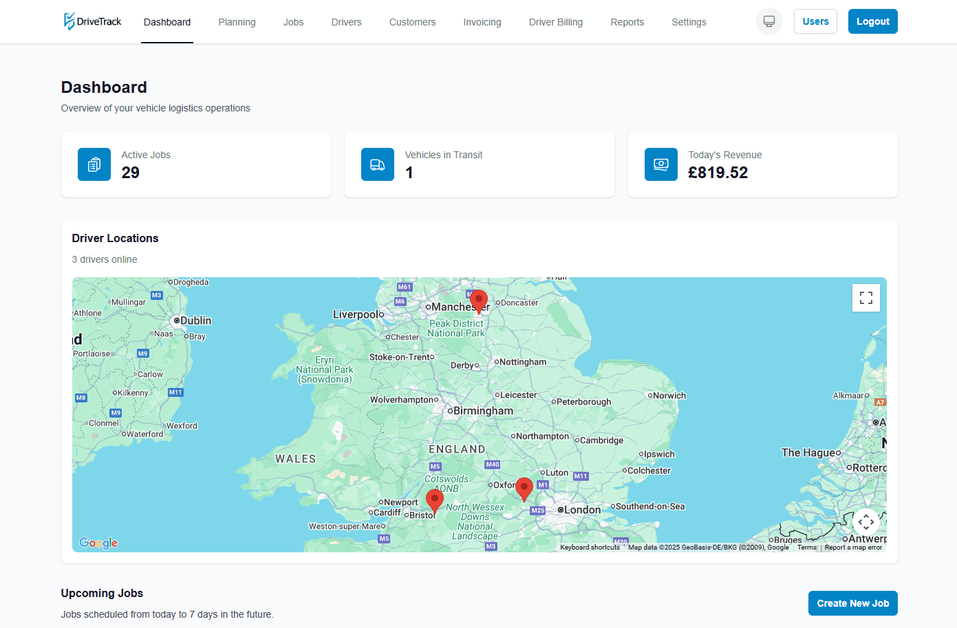Click the Logout button
The width and height of the screenshot is (957, 628).
tap(873, 21)
